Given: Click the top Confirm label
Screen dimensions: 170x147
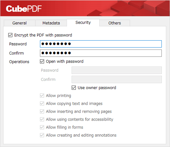Looking at the screenshot, I should pyautogui.click(x=16, y=53).
